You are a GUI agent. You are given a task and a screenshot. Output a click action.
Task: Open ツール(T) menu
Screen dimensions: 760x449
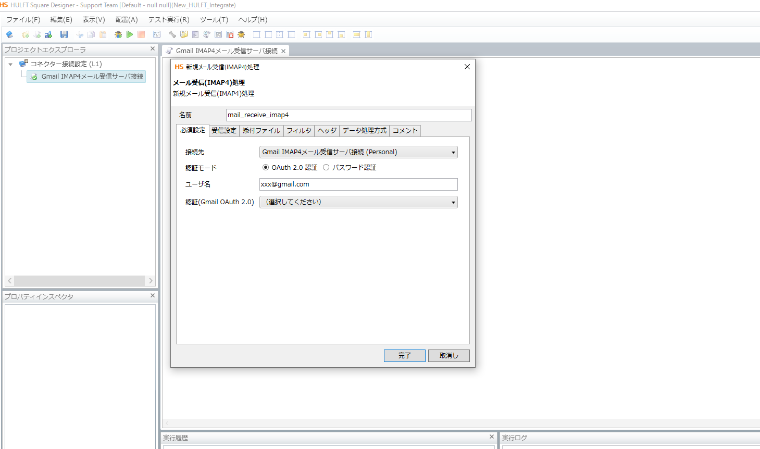point(214,20)
